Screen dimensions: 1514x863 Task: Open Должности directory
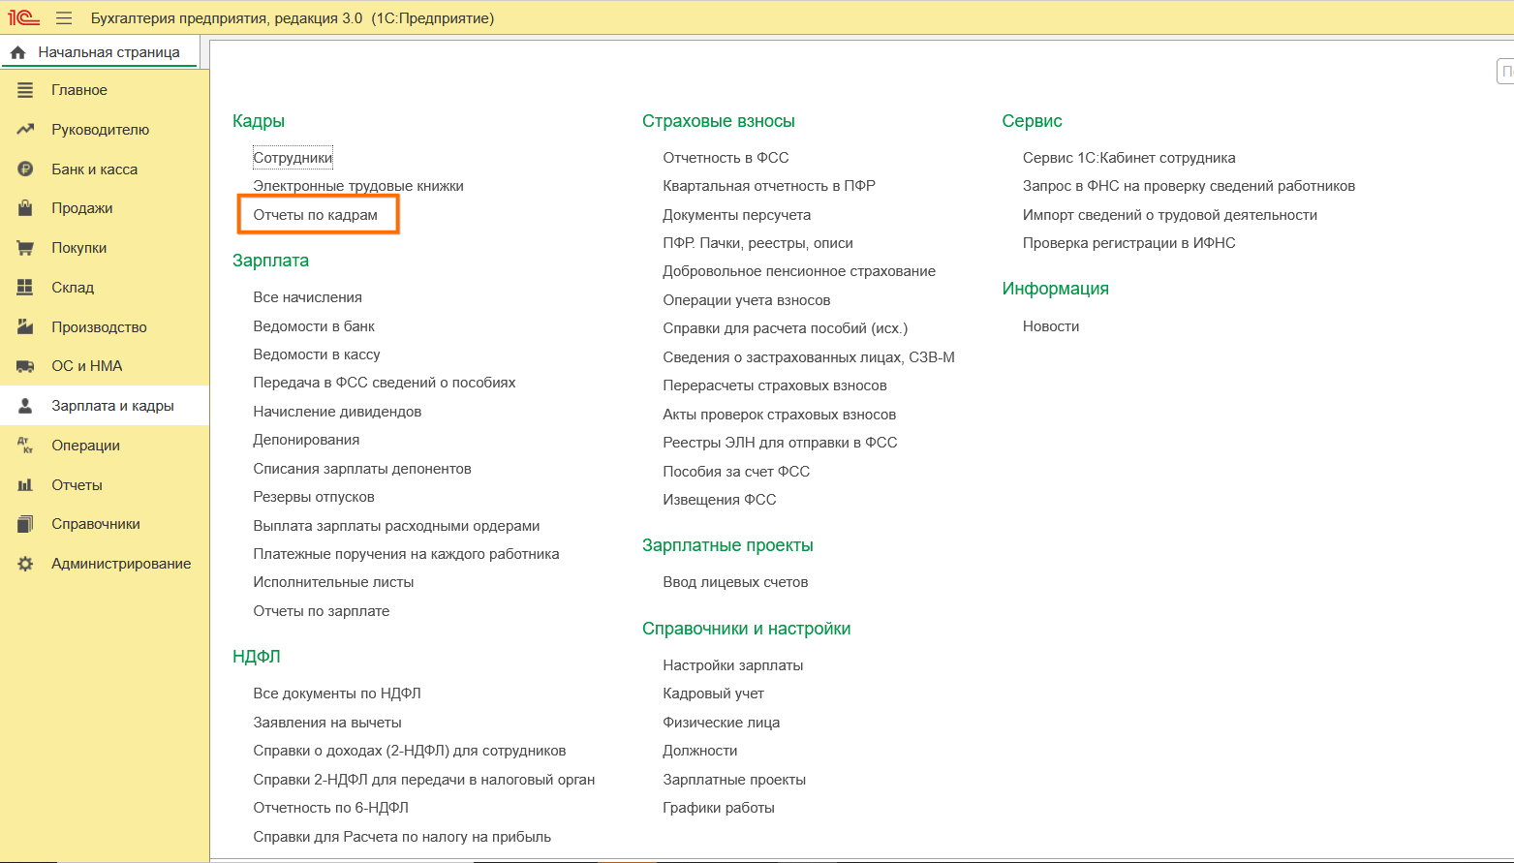(x=700, y=751)
